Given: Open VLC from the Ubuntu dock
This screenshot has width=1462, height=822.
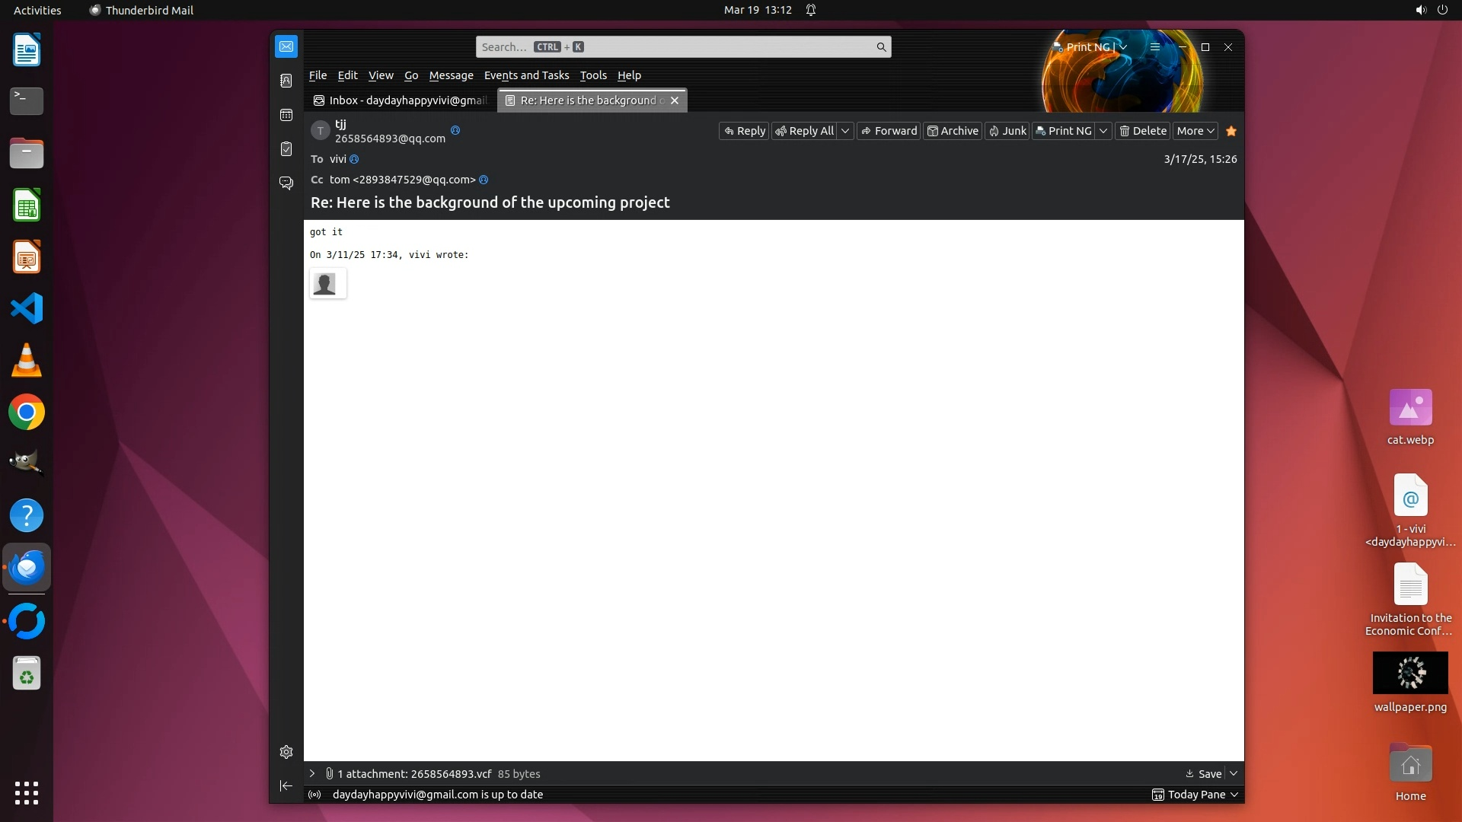Looking at the screenshot, I should point(27,360).
